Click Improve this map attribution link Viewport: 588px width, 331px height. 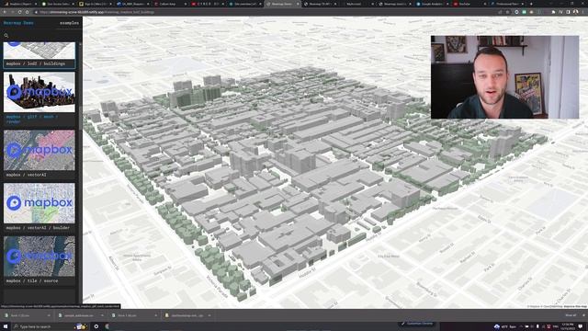click(x=575, y=306)
